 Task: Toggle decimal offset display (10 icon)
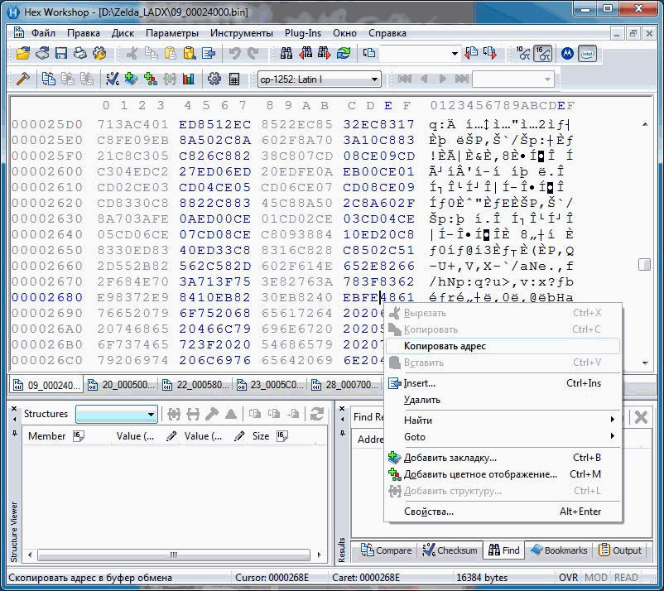(x=523, y=53)
